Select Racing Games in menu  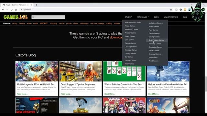point(154,37)
